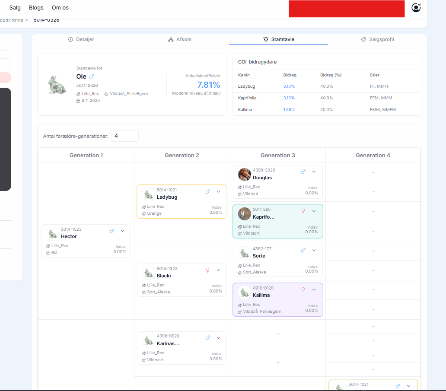Open the Salgsprofil tab
The height and width of the screenshot is (391, 446).
click(x=377, y=39)
